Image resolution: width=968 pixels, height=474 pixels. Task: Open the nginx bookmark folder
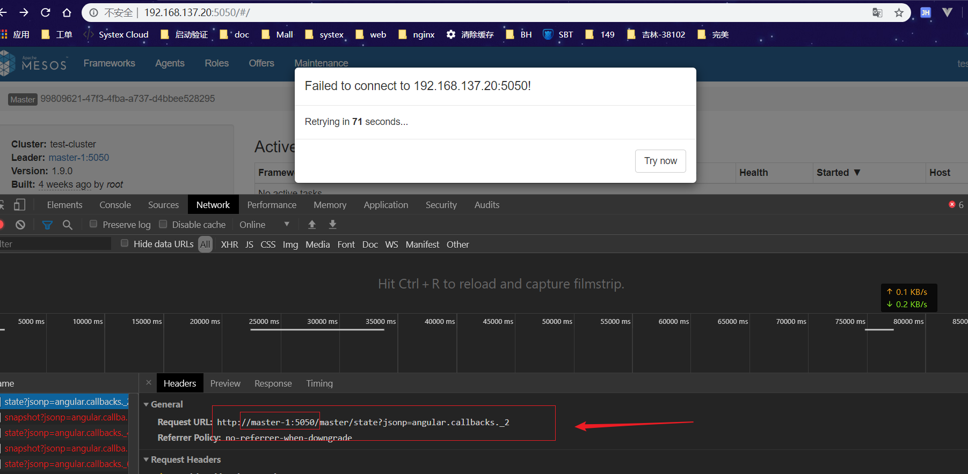pos(417,34)
